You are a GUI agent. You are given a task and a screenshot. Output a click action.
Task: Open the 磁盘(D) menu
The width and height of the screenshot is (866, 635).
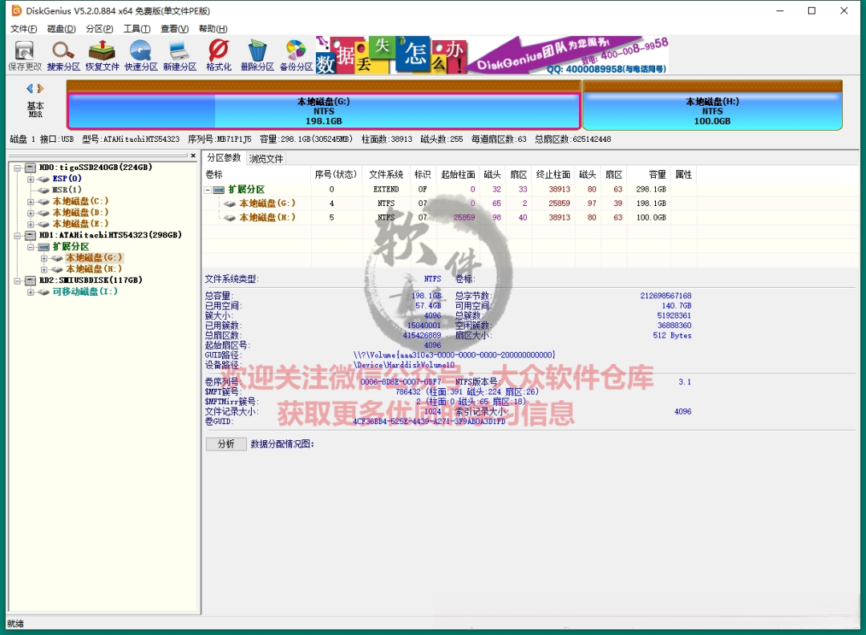[x=61, y=29]
